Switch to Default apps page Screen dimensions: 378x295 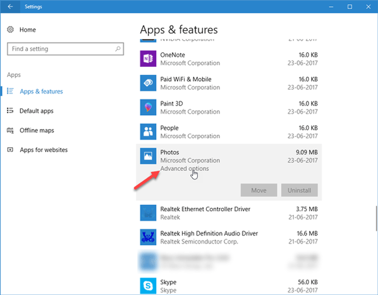[x=36, y=111]
